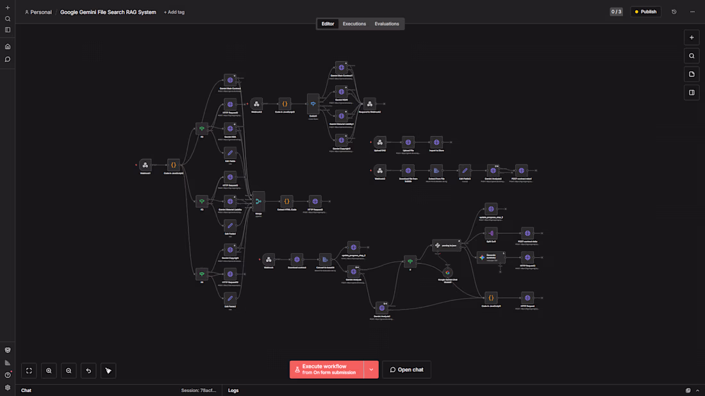Open the Chat panel tab
Screen dimensions: 705x396
[x=26, y=391]
